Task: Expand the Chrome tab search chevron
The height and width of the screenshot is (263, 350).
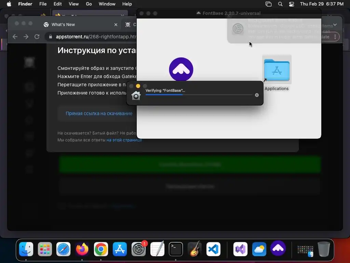Action: (x=335, y=25)
